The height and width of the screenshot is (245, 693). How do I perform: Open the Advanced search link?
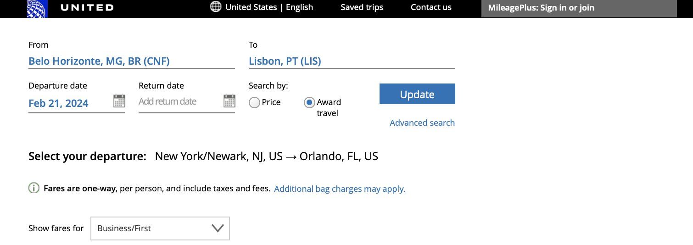tap(422, 122)
